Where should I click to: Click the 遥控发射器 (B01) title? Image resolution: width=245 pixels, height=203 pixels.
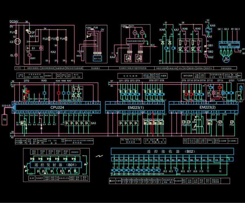[x=55, y=165]
